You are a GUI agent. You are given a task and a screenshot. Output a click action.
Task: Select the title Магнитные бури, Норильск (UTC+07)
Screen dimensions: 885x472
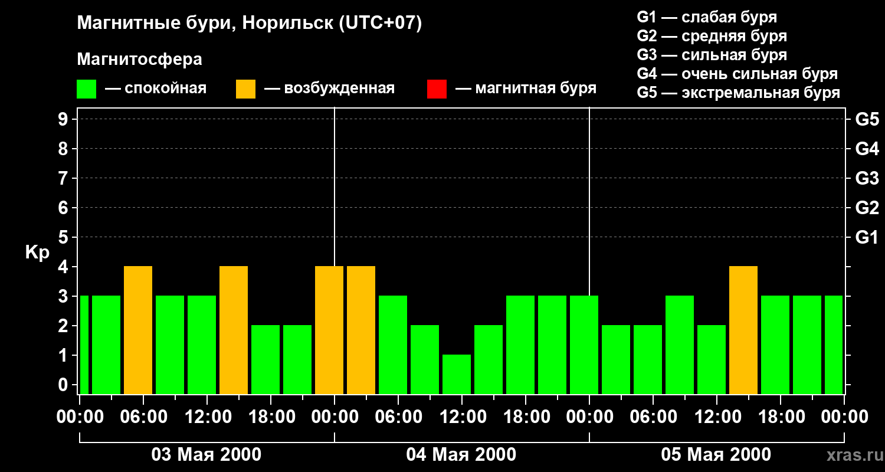[x=250, y=24]
